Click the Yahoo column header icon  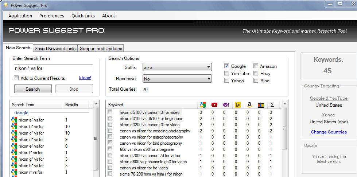(x=226, y=105)
